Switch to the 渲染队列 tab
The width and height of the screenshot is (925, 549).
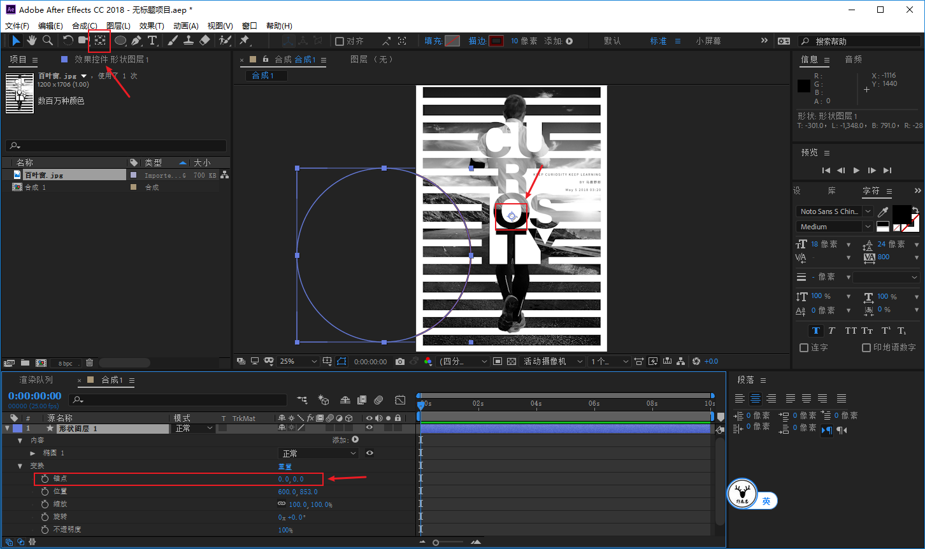coord(36,380)
